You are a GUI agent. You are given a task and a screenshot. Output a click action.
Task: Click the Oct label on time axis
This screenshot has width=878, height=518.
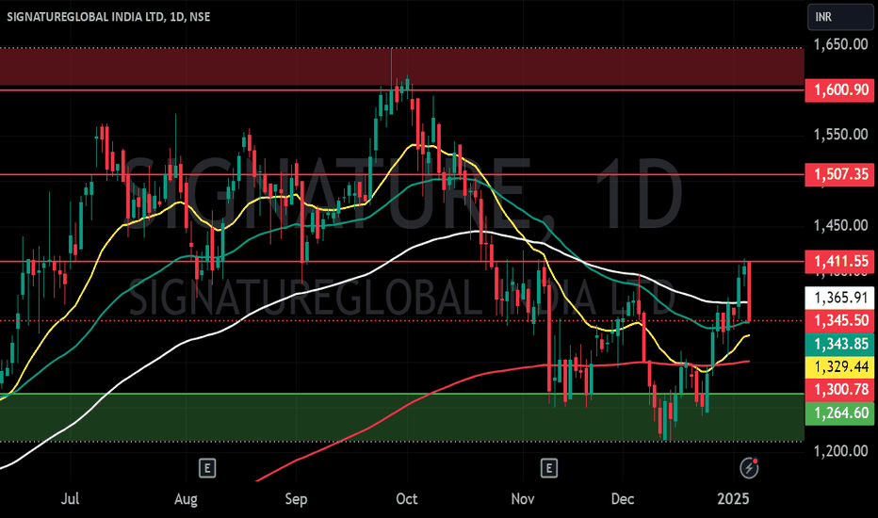click(407, 498)
